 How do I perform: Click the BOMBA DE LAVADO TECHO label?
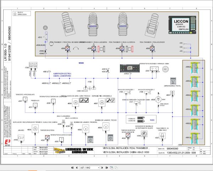106,120
